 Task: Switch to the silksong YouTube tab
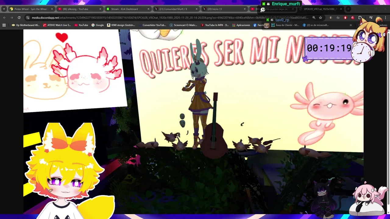pos(79,9)
